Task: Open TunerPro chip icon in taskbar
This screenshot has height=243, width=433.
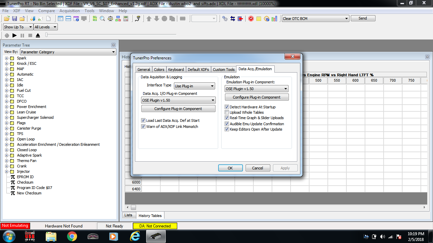Action: point(156,236)
